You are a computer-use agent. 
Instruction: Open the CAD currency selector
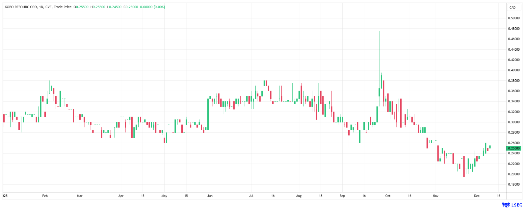click(x=512, y=7)
